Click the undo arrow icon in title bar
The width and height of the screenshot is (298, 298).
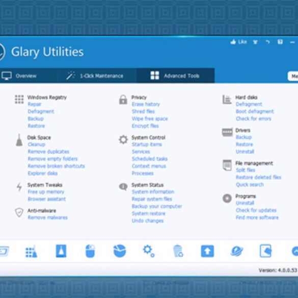pyautogui.click(x=267, y=42)
